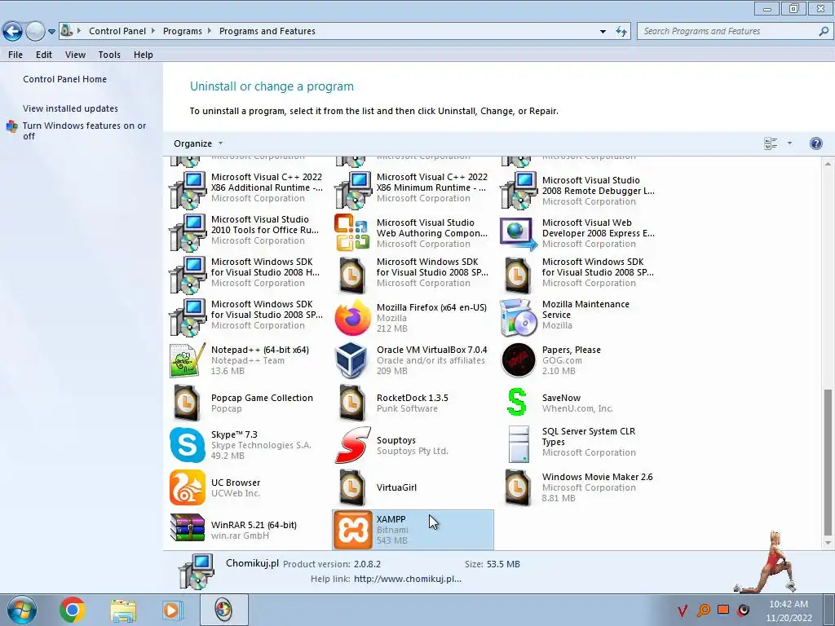Viewport: 835px width, 626px height.
Task: Click the Mozilla Firefox icon
Action: click(352, 317)
